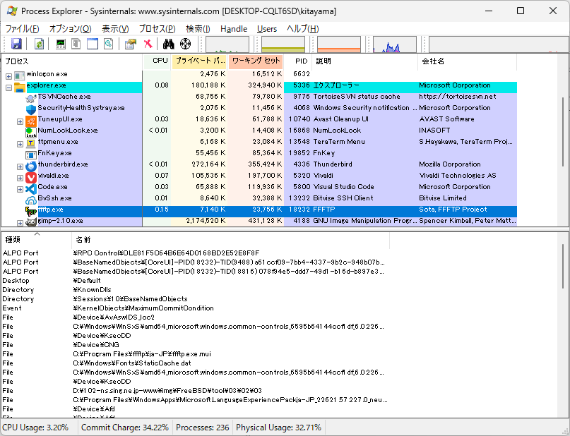This screenshot has width=570, height=436.
Task: Sort by the PID column header
Action: pos(299,61)
